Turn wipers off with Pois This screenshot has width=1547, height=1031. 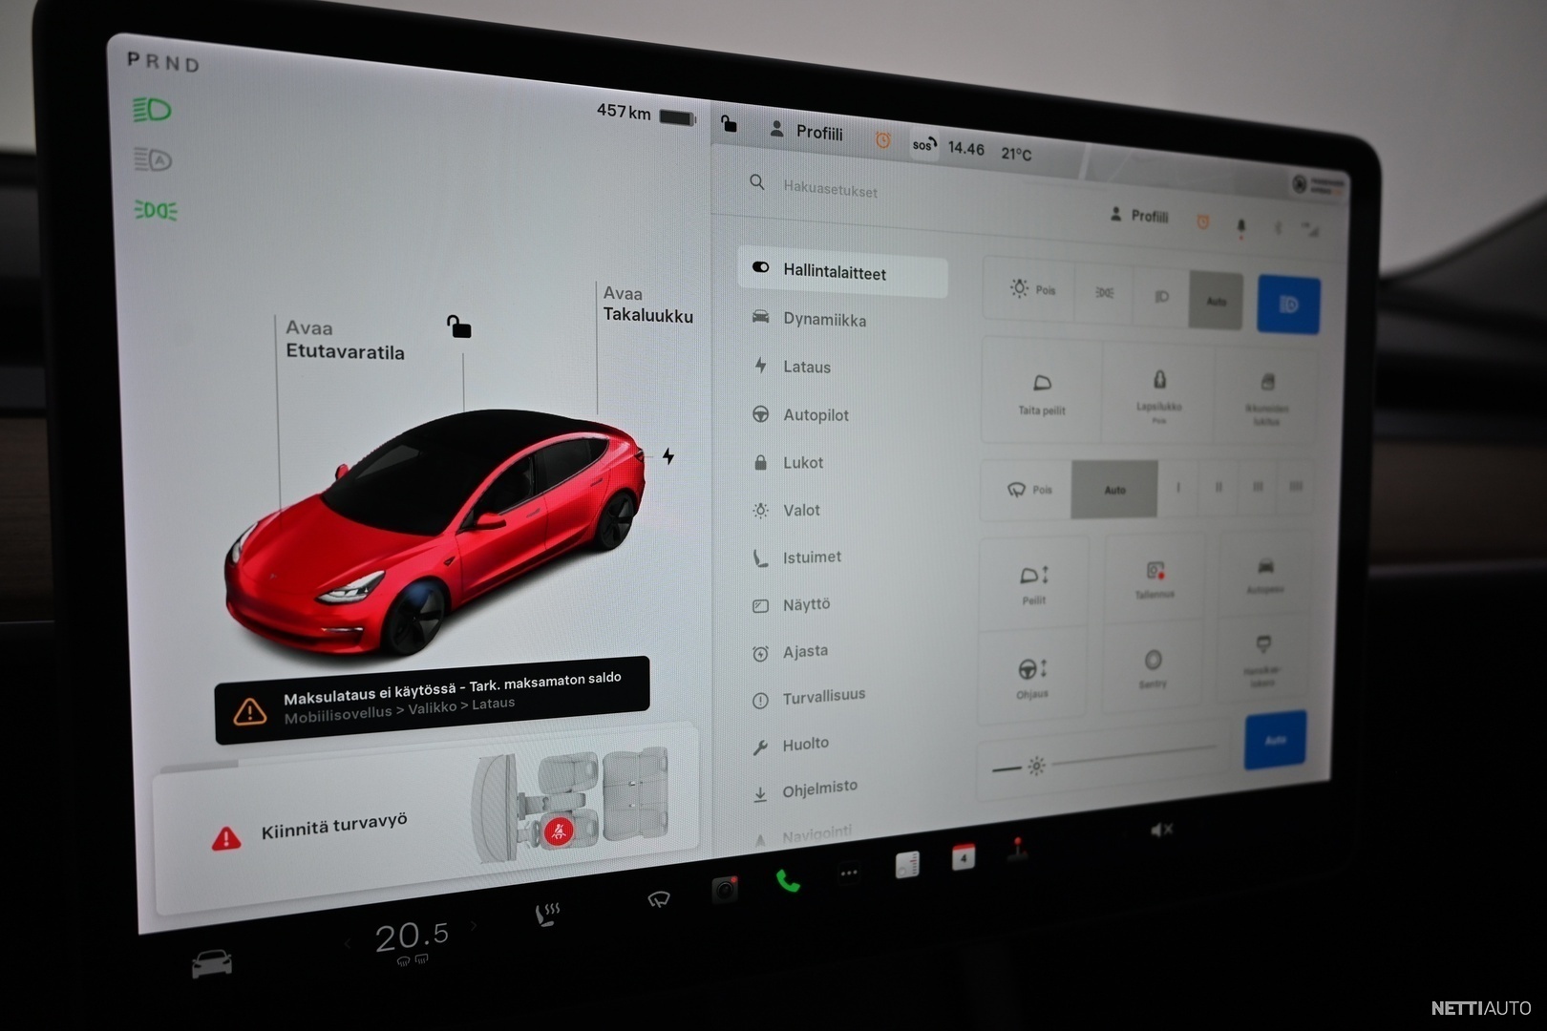click(x=1028, y=489)
